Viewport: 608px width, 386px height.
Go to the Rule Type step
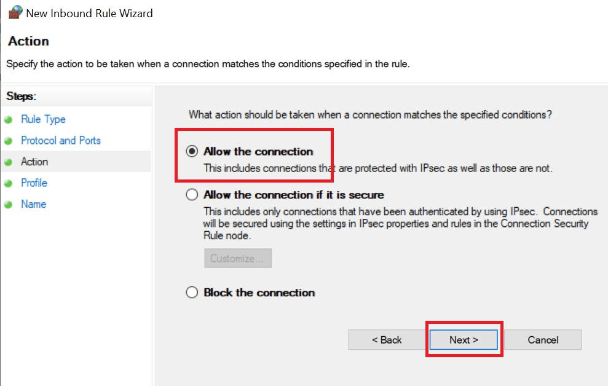point(43,119)
